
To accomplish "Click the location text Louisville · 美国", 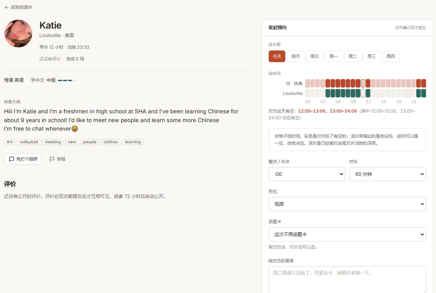I will pos(57,35).
